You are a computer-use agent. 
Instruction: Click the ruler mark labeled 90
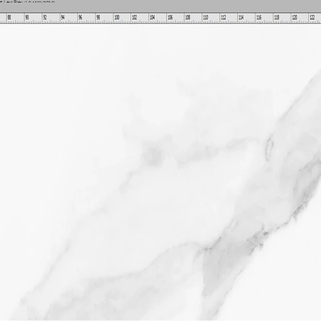pyautogui.click(x=27, y=18)
